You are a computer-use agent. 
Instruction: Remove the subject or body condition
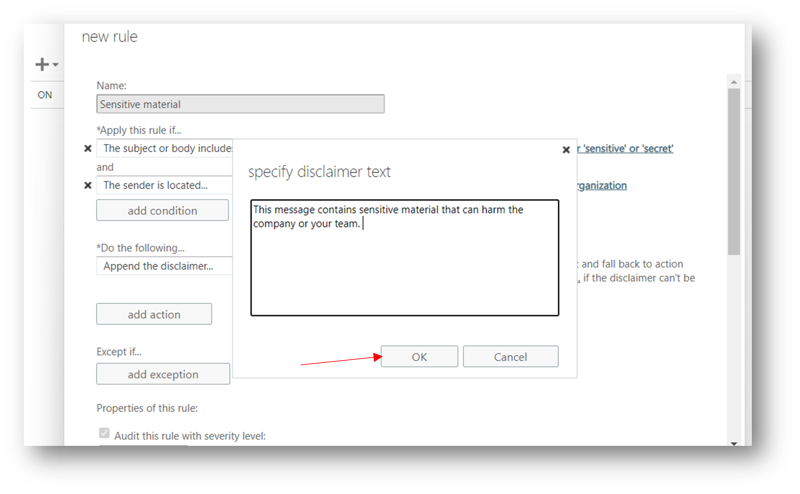[88, 149]
